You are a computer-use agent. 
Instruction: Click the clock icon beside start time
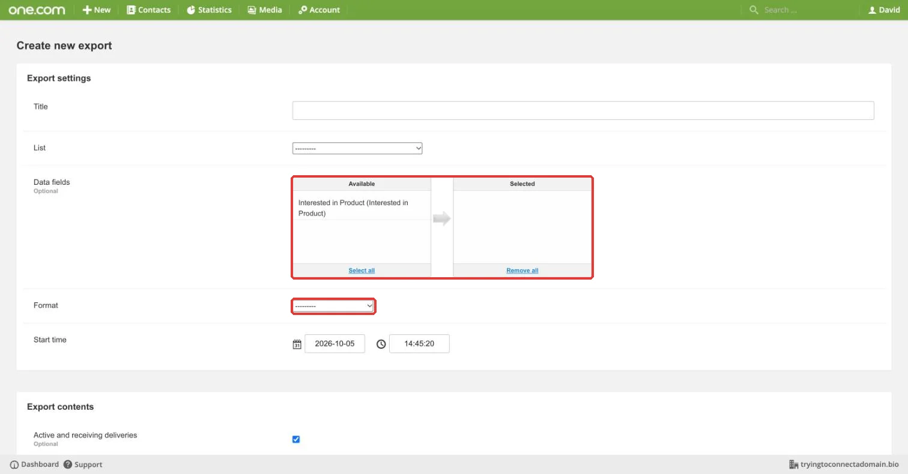pos(381,344)
